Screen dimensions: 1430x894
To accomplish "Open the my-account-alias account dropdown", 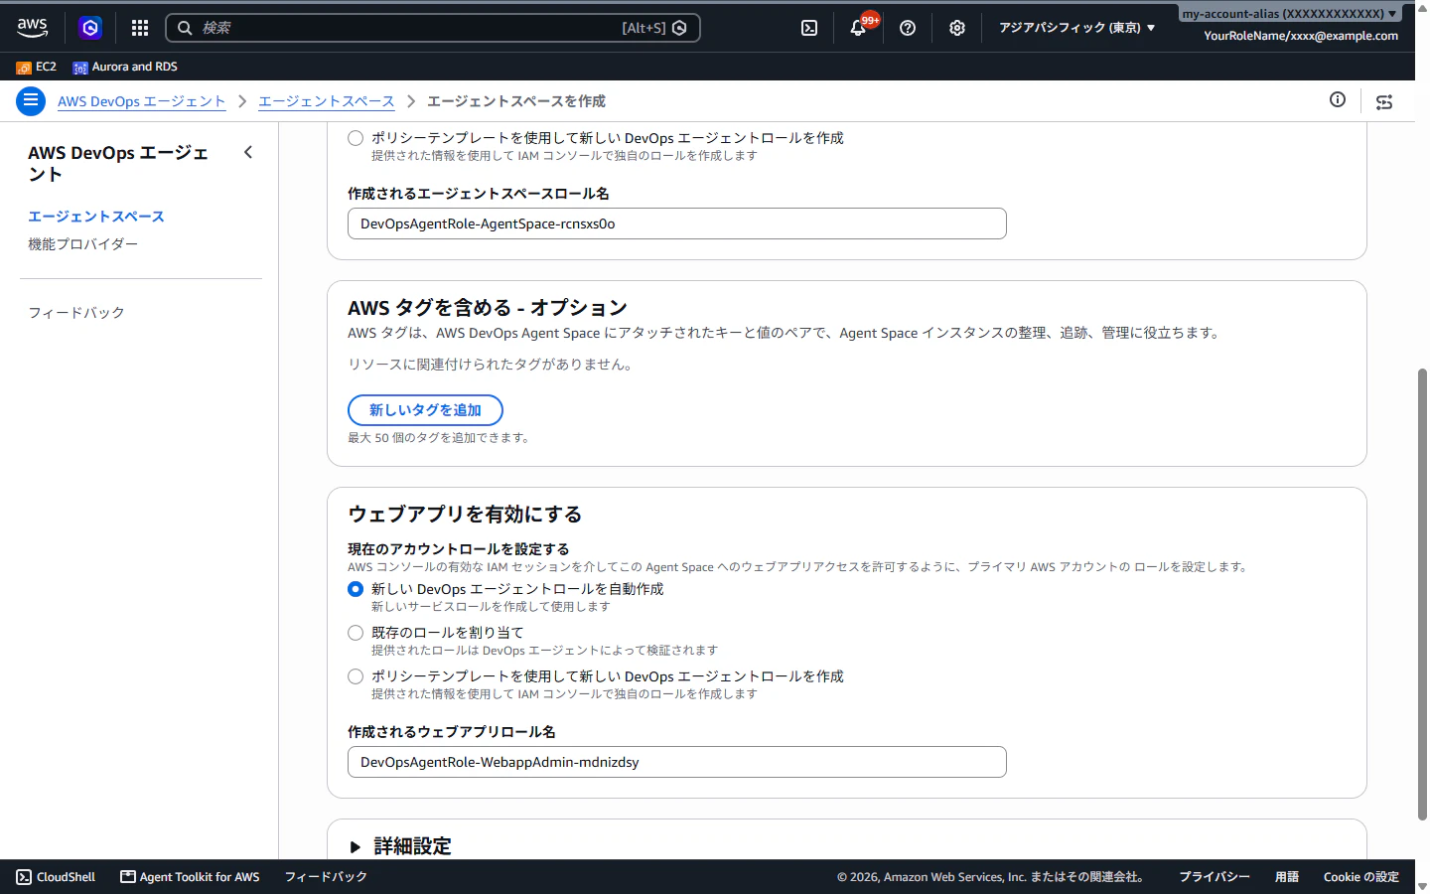I will [x=1289, y=14].
